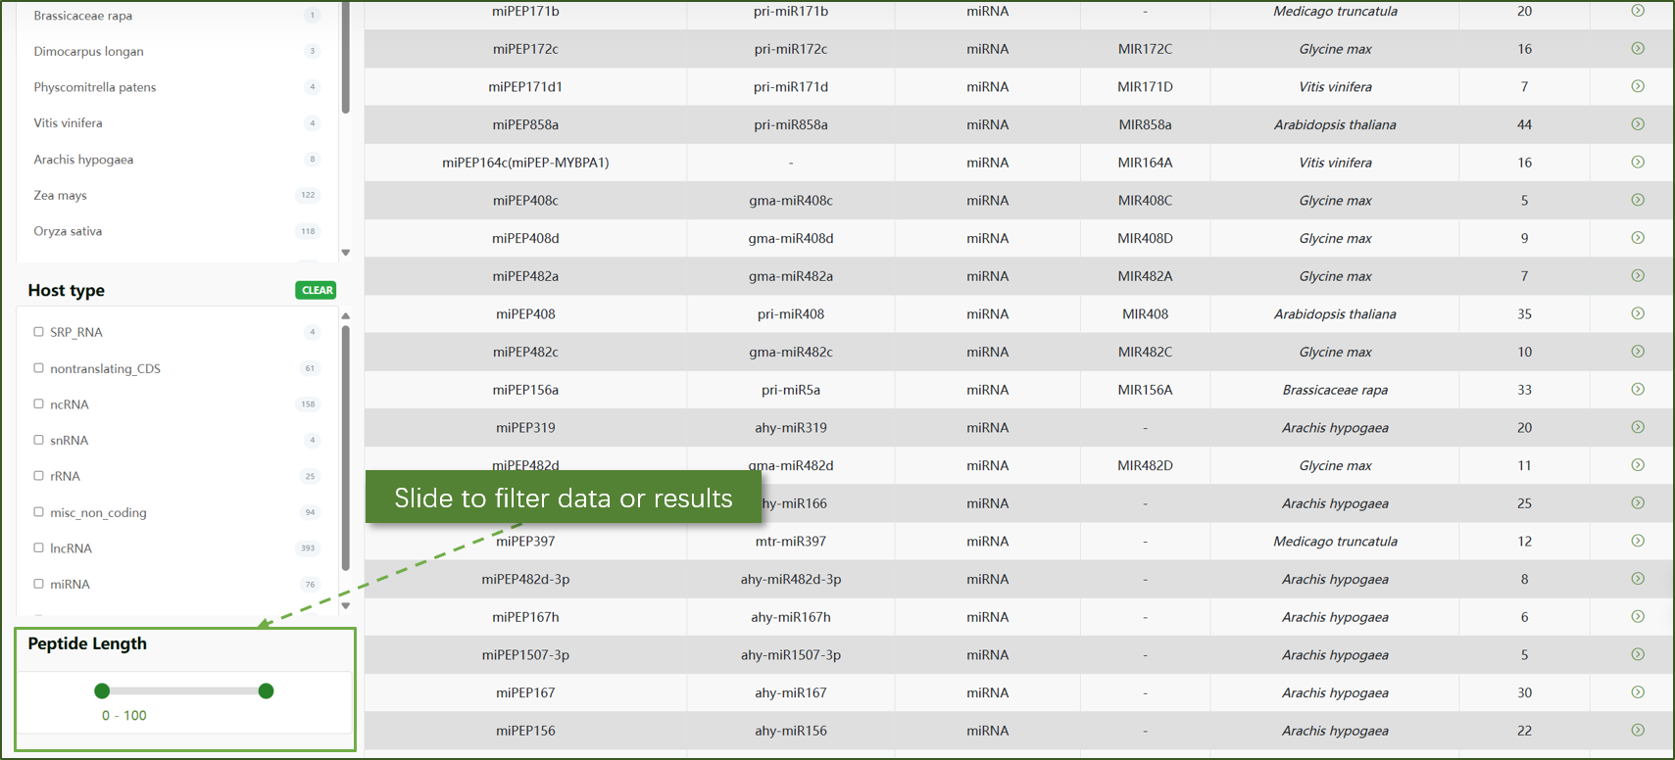Enable the SRP_RNA host type checkbox
Viewport: 1675px width, 760px height.
pos(39,332)
